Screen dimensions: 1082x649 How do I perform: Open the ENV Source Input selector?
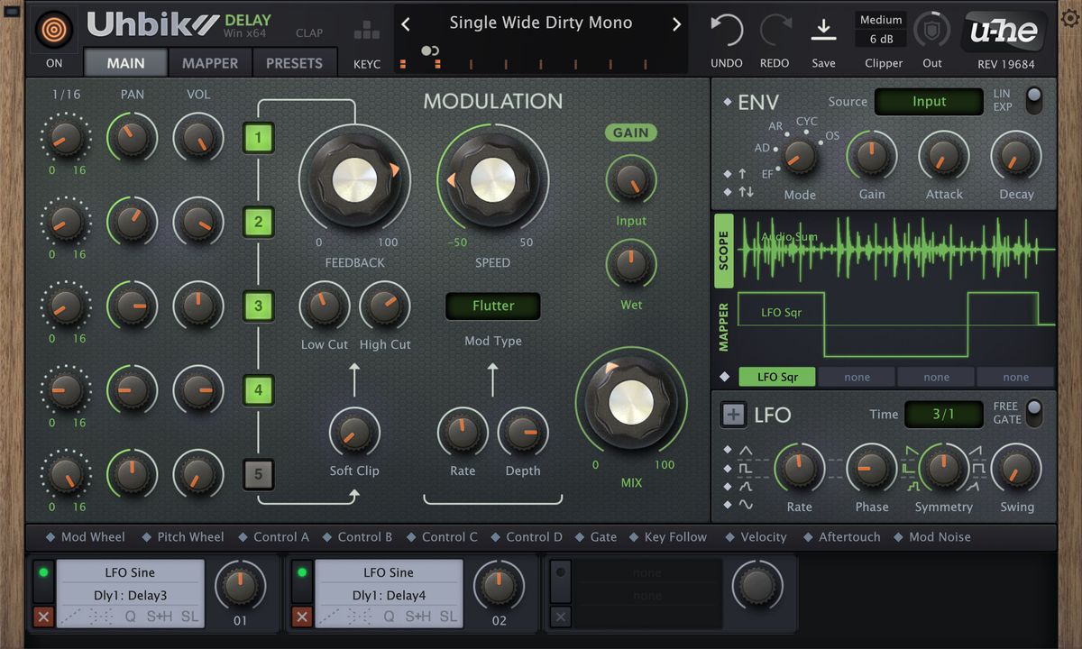click(x=929, y=102)
